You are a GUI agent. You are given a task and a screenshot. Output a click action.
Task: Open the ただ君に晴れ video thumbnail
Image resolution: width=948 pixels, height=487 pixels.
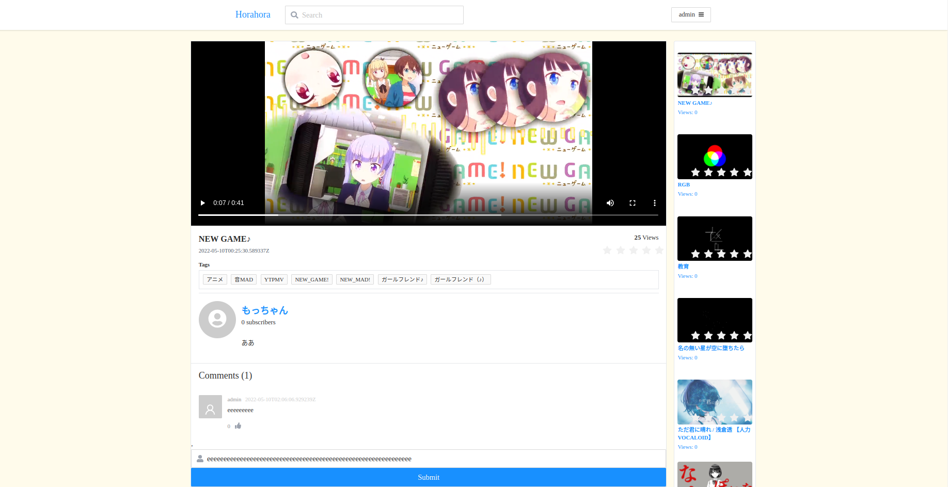pos(715,402)
